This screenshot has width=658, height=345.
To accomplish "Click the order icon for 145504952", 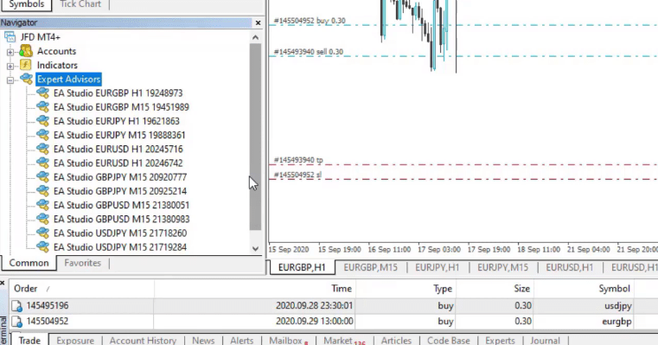I will pyautogui.click(x=16, y=322).
